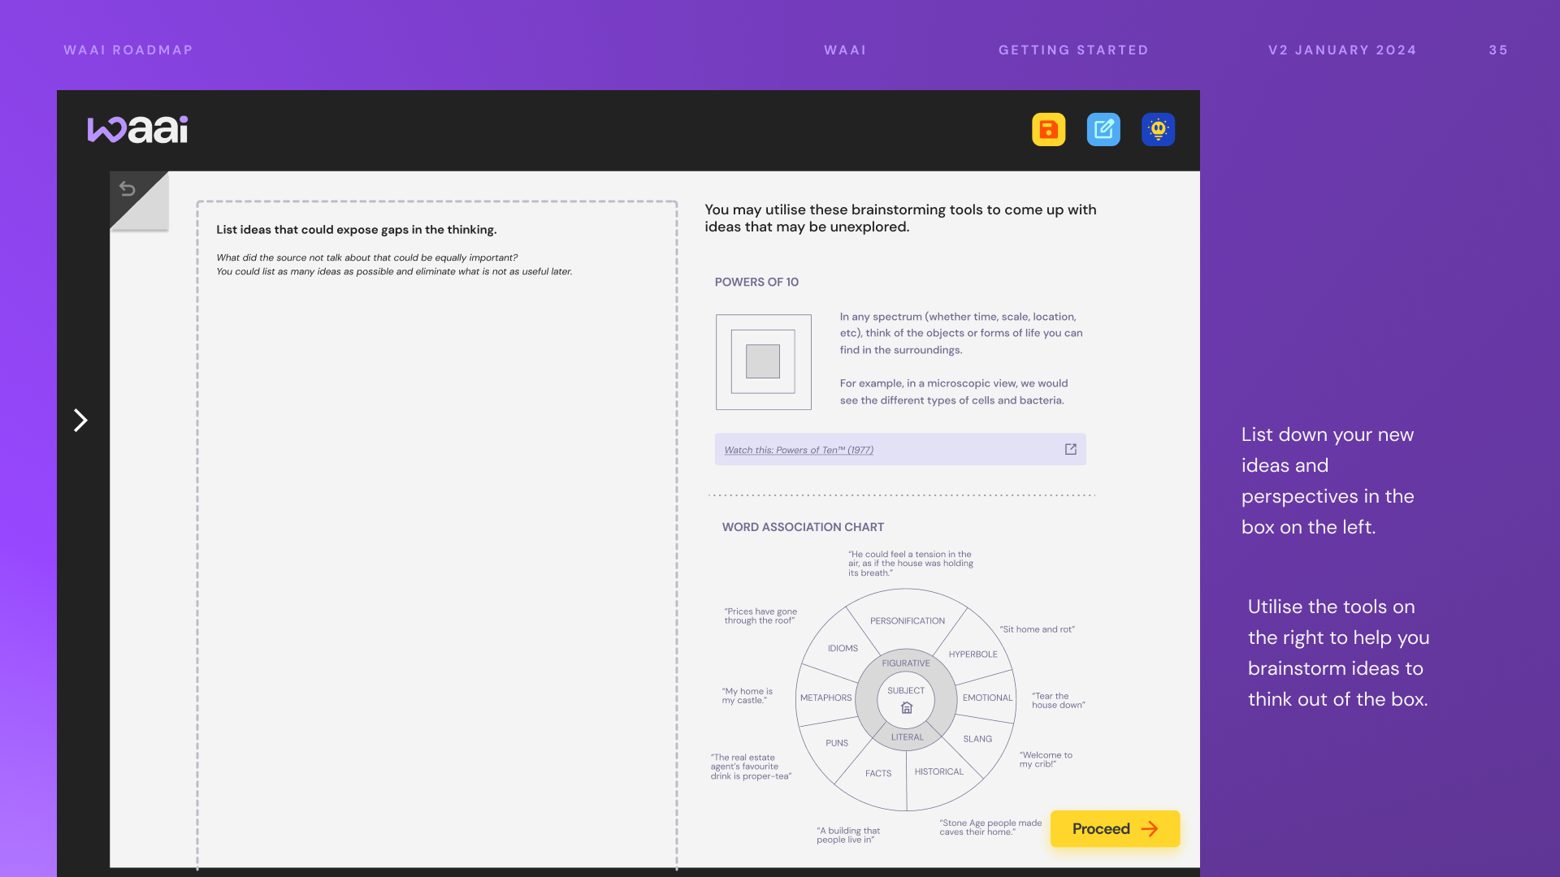Click POWERS OF 10 heading

756,283
